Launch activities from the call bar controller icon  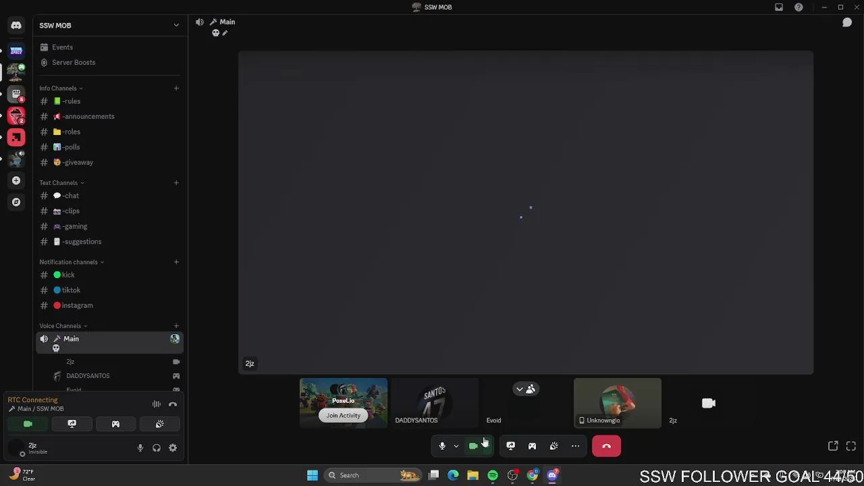[x=532, y=446]
